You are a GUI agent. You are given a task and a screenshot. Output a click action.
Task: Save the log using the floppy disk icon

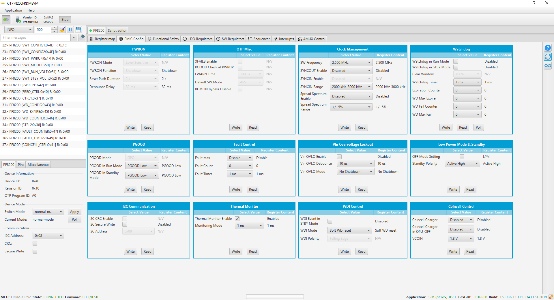78,30
